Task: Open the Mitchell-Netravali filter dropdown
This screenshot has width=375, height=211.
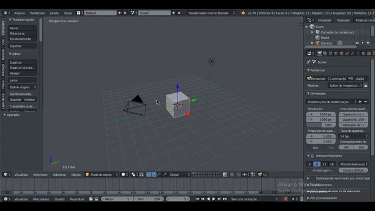Action: (x=353, y=164)
